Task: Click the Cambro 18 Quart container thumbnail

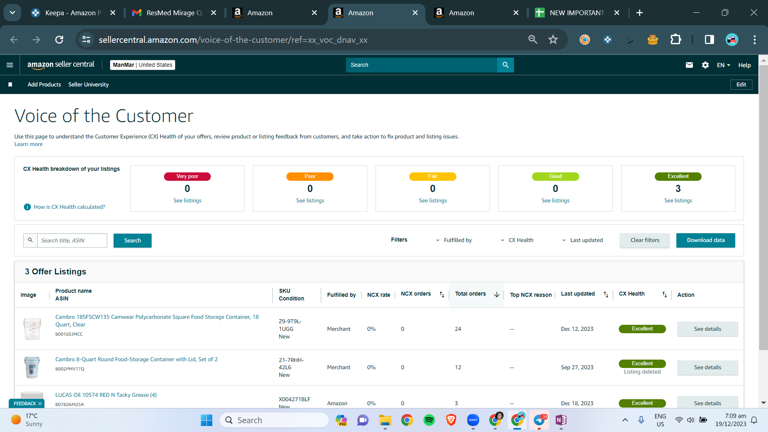Action: [x=32, y=329]
